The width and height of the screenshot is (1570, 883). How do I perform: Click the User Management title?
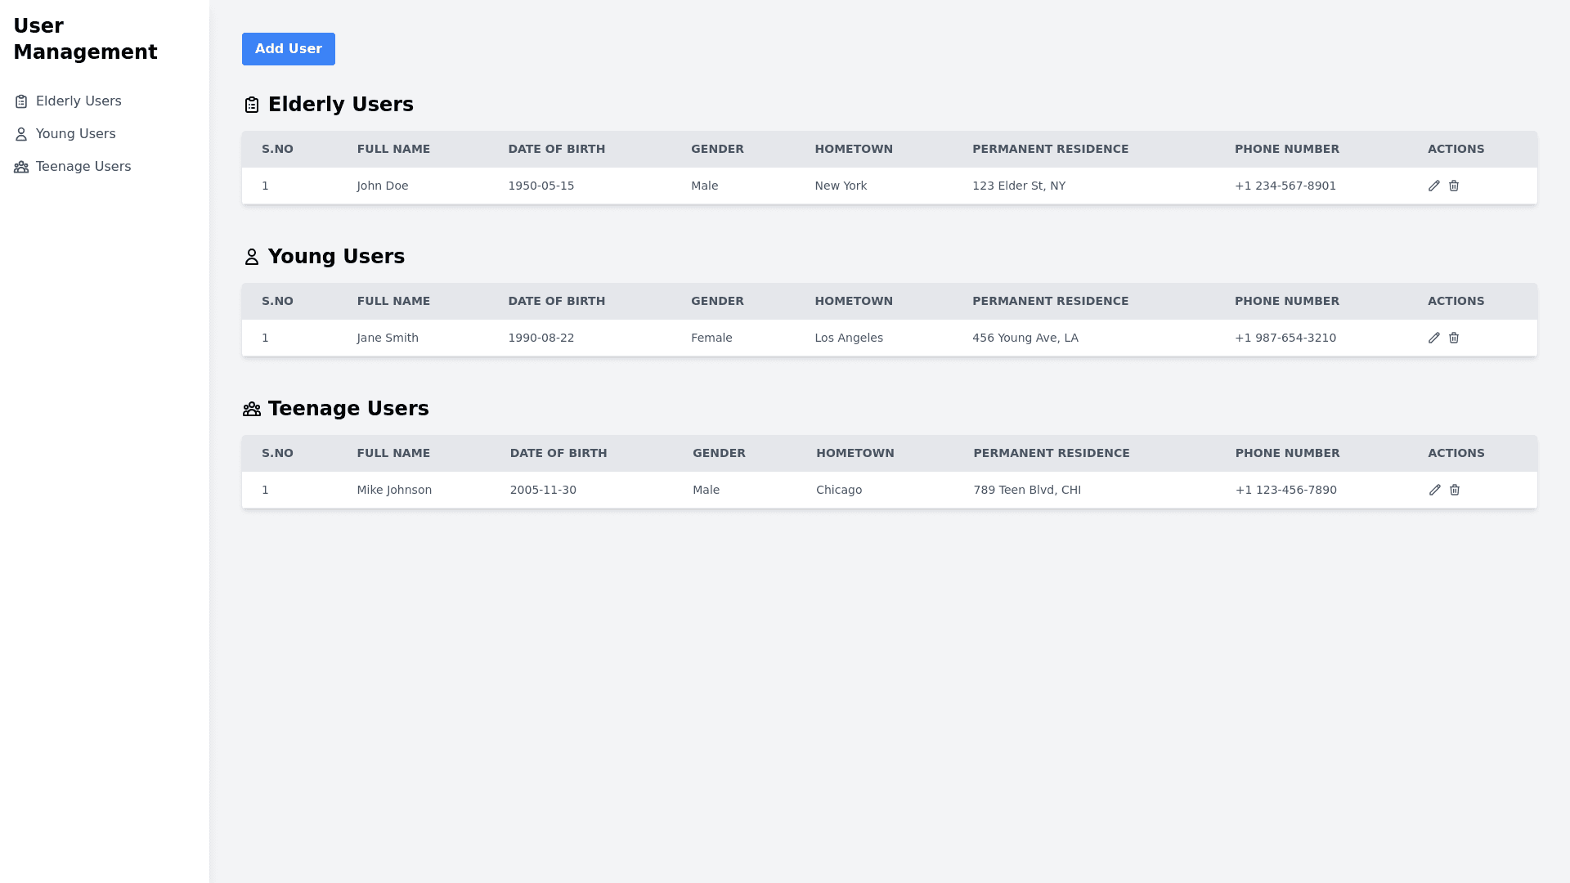[x=85, y=39]
